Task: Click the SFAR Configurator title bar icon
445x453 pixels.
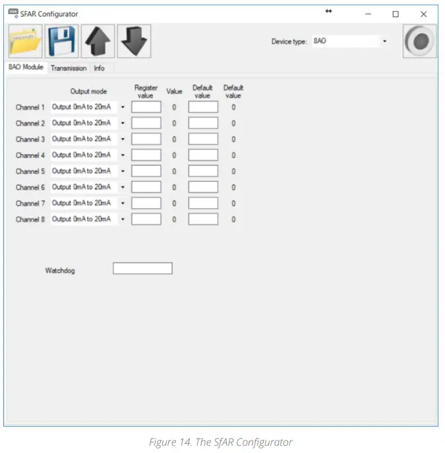Action: [13, 13]
